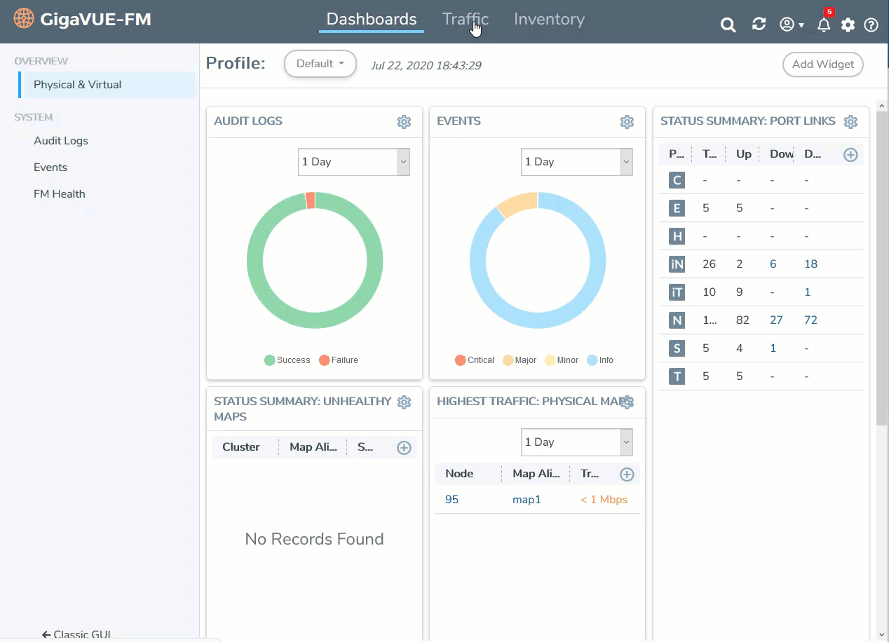Open Audit Logs widget settings gear
889x642 pixels.
[404, 122]
